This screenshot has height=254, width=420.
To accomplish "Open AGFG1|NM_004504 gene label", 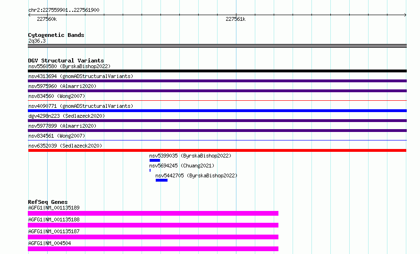I will [x=50, y=243].
